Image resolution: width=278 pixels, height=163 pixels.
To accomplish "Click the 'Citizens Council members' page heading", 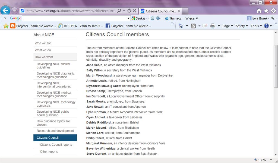I will (x=117, y=34).
